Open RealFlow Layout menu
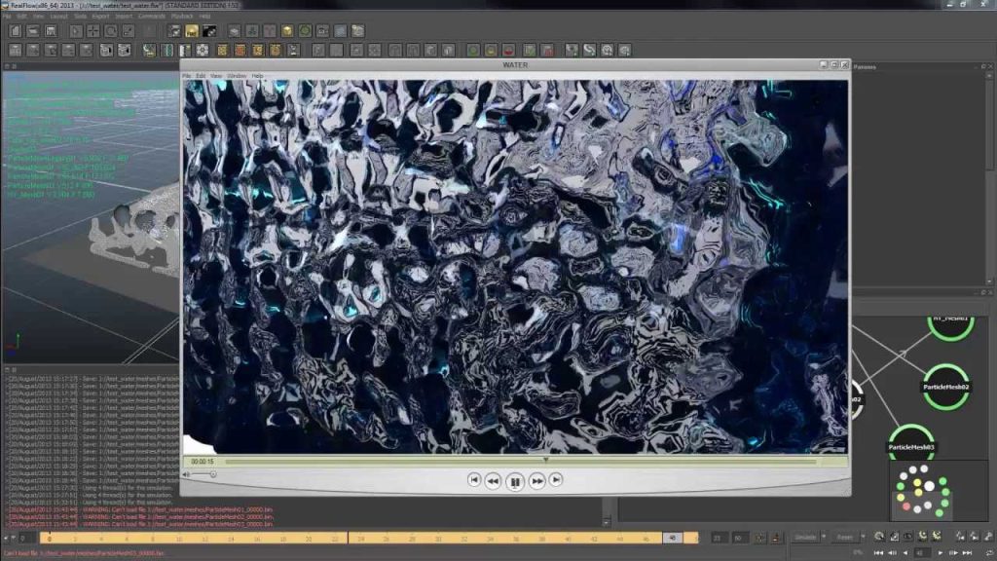 (59, 16)
